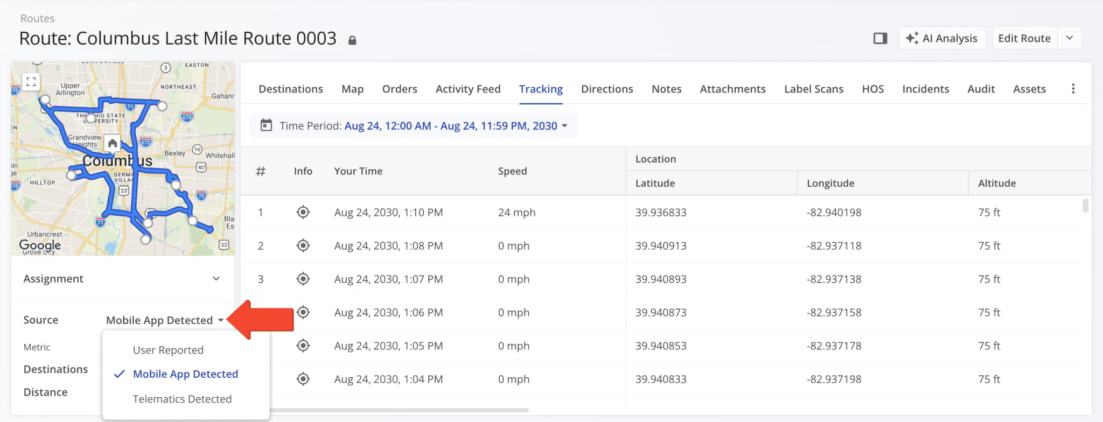
Task: Click the lock icon beside route title
Action: [352, 40]
